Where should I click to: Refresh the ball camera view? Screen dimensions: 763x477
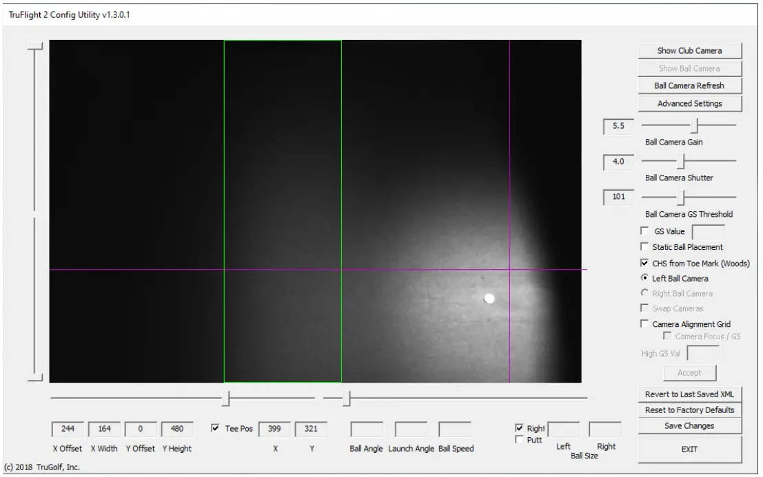tap(689, 85)
